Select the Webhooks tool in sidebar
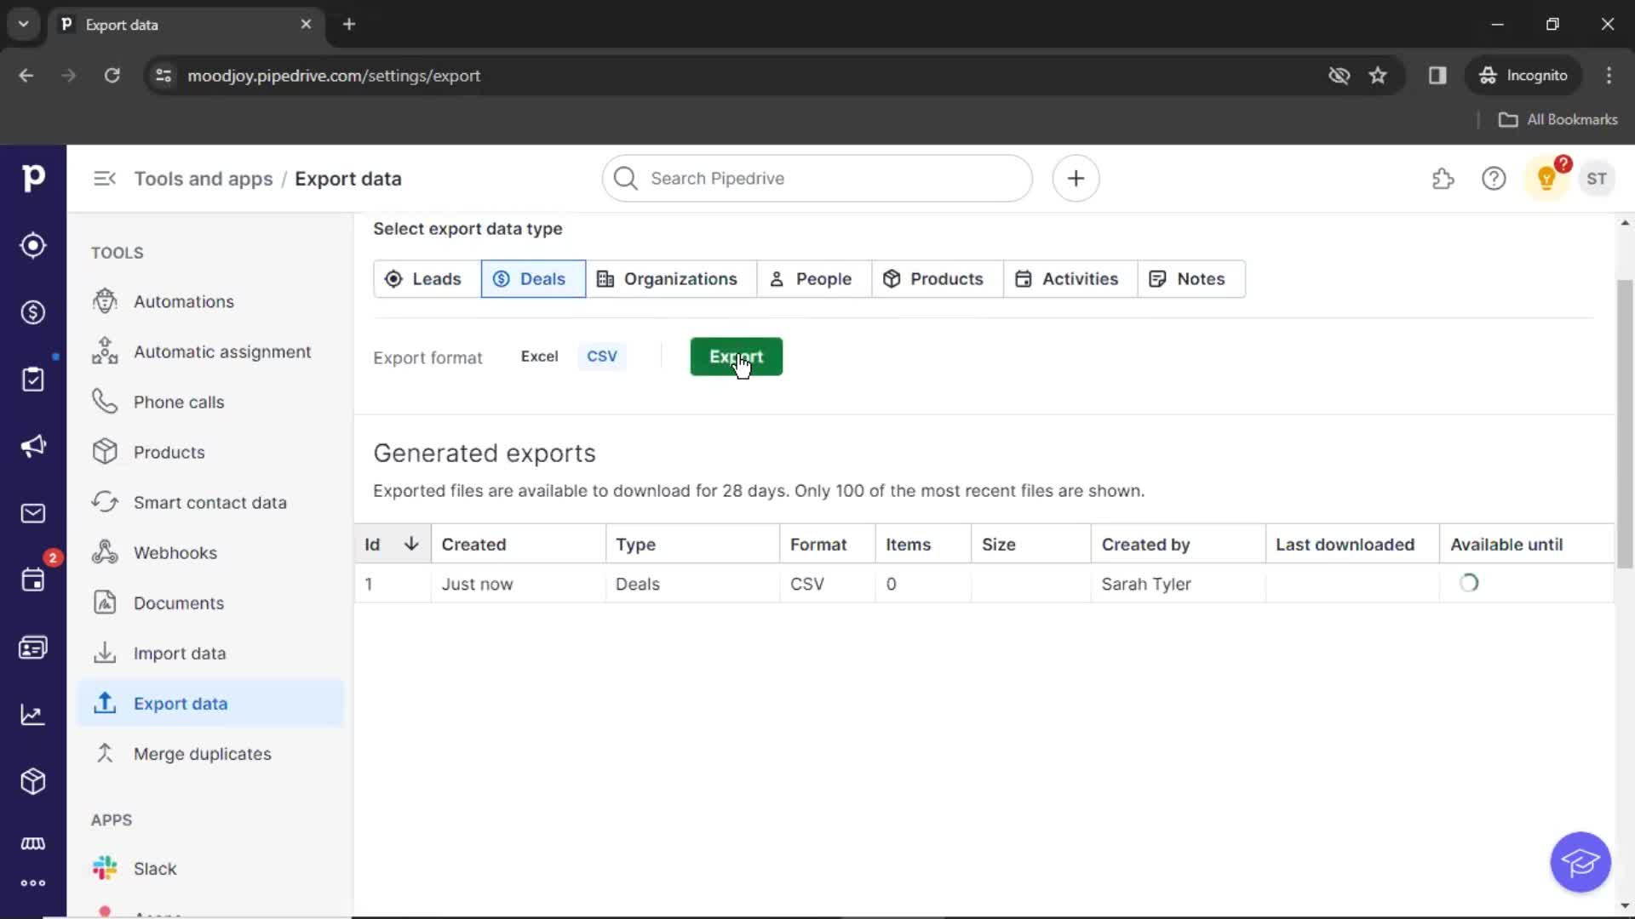Screen dimensions: 1635x919 coord(175,552)
